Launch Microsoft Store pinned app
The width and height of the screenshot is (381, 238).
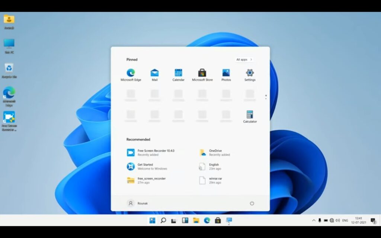(x=202, y=74)
